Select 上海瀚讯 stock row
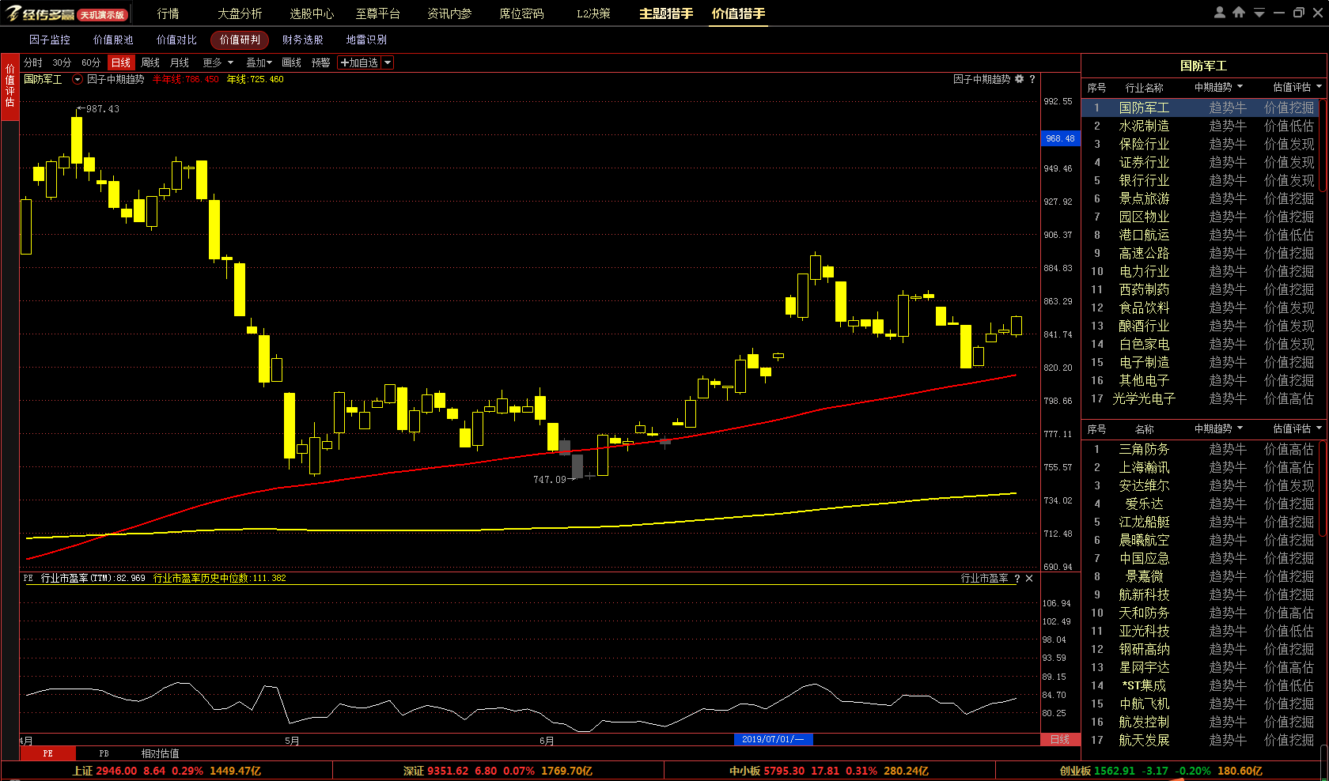Viewport: 1329px width, 781px height. 1199,467
